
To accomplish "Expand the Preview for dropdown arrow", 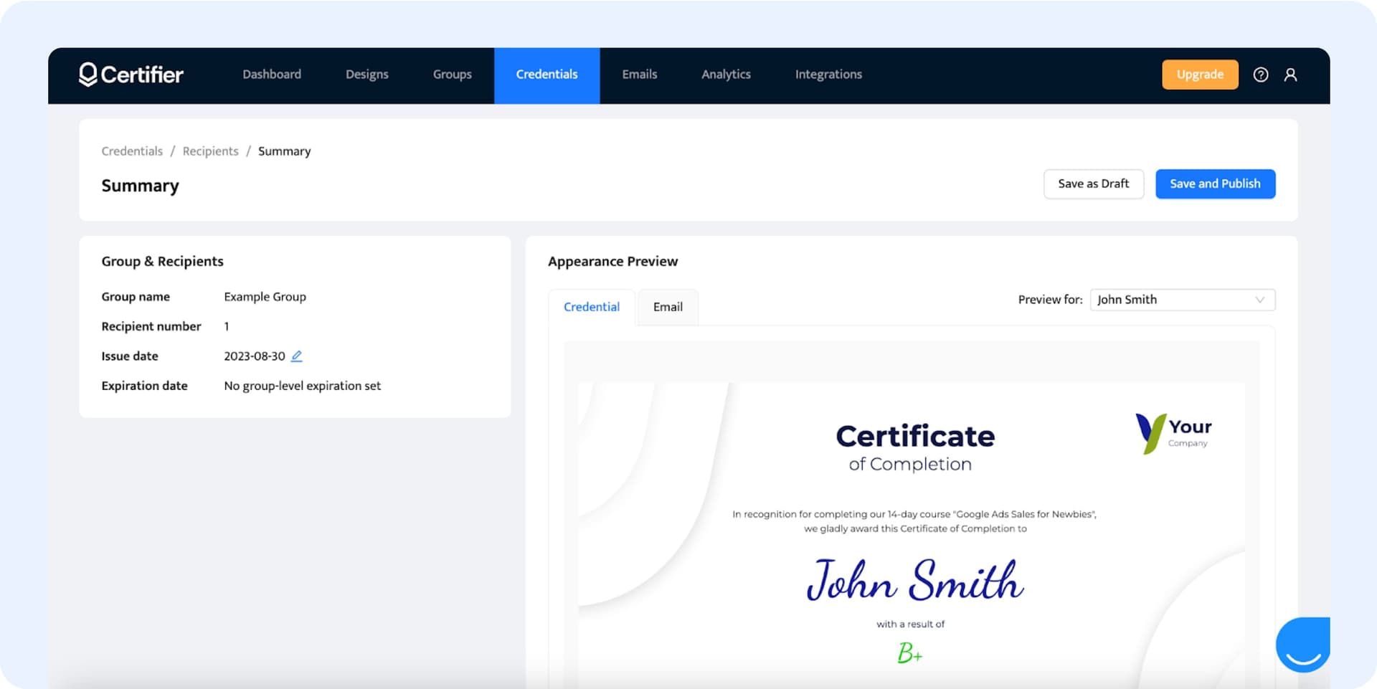I will coord(1259,300).
